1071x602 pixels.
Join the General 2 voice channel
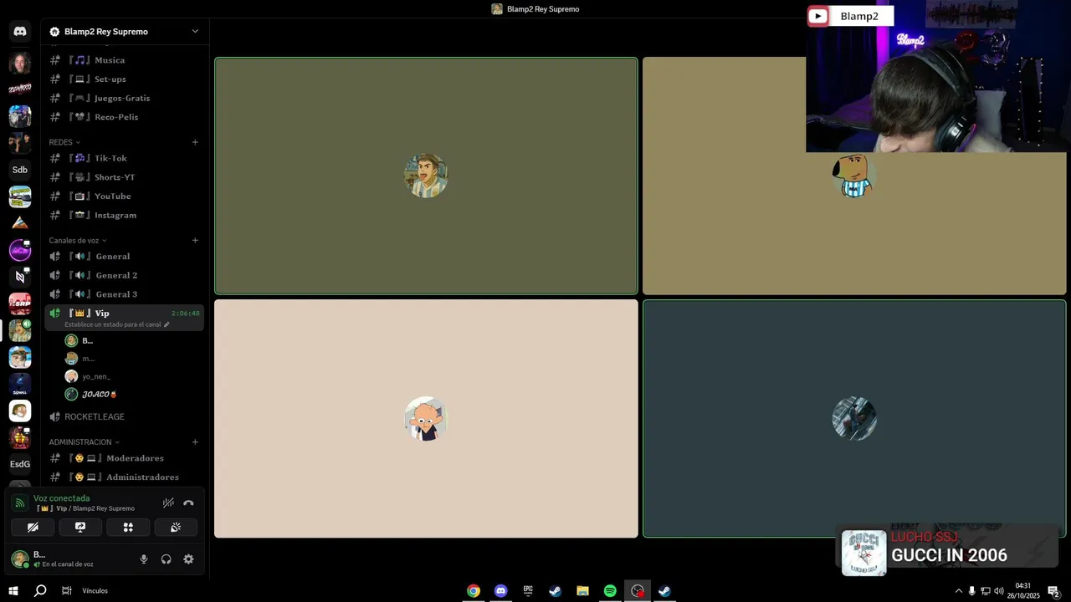click(125, 275)
